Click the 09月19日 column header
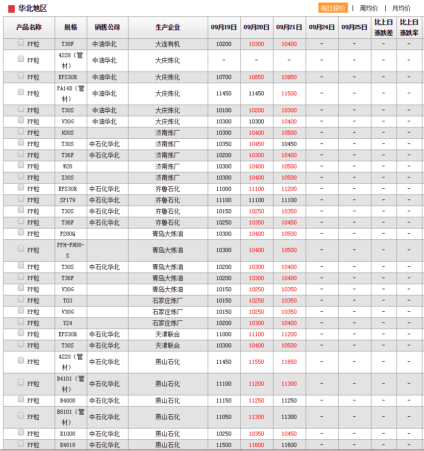The image size is (424, 451). 224,28
